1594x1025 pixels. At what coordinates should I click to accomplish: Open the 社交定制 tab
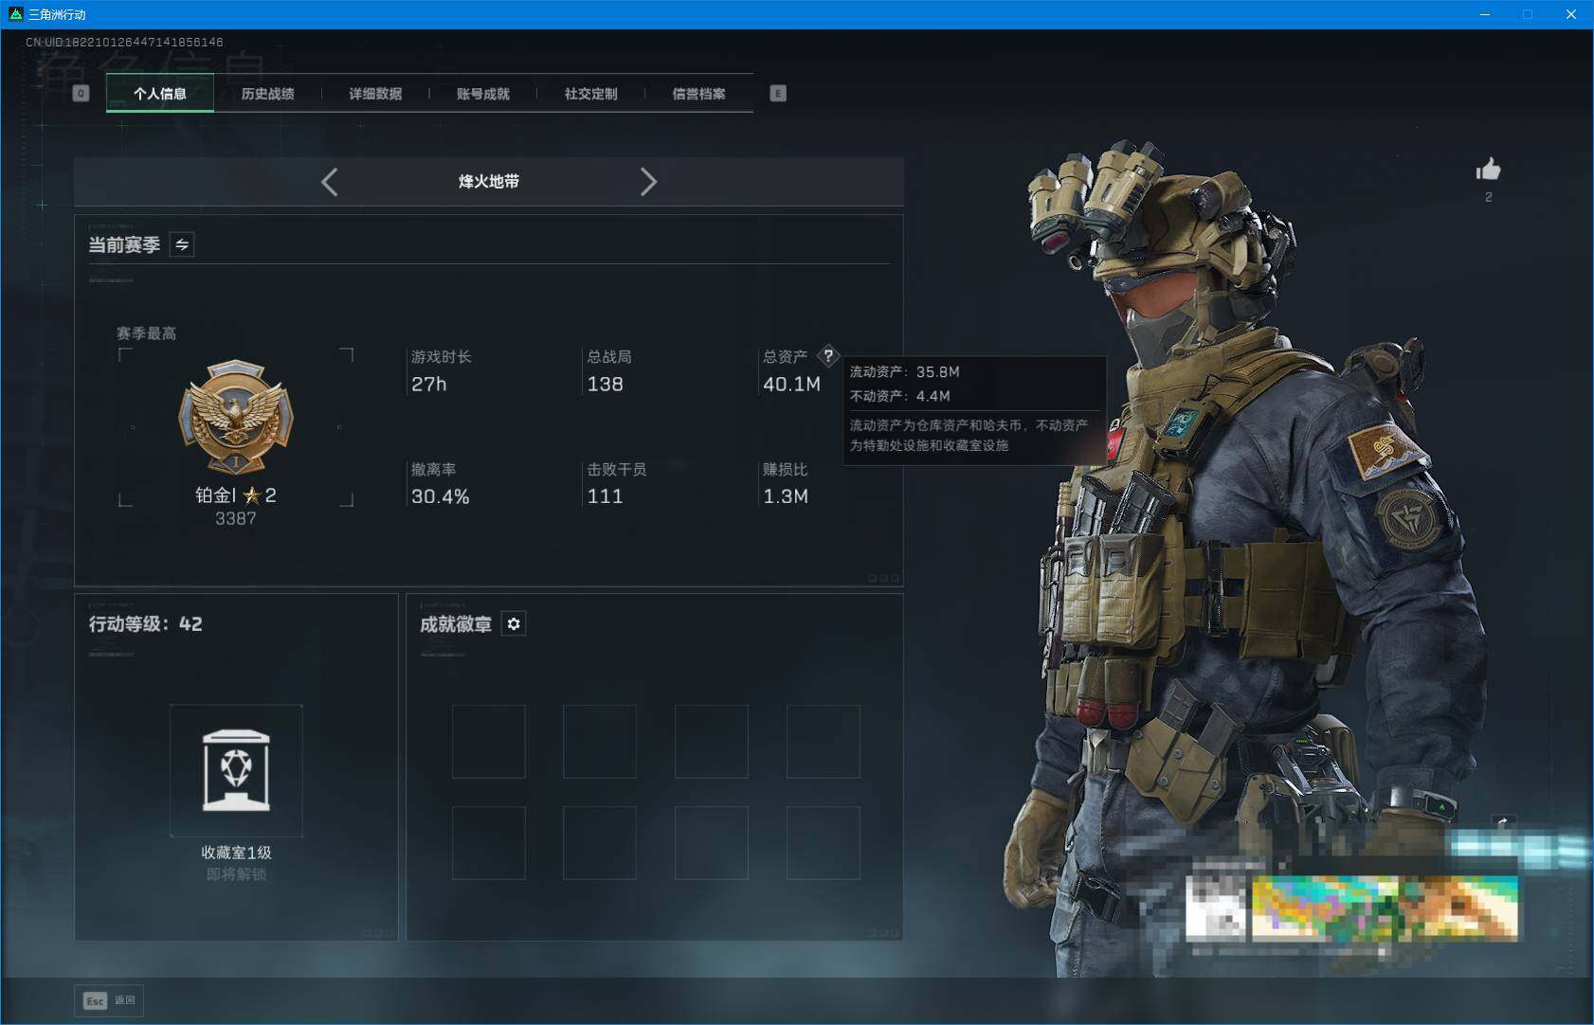coord(591,94)
